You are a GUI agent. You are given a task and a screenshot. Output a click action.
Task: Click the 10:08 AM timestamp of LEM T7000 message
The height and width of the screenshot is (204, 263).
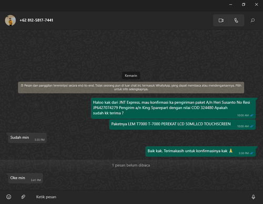[243, 126]
